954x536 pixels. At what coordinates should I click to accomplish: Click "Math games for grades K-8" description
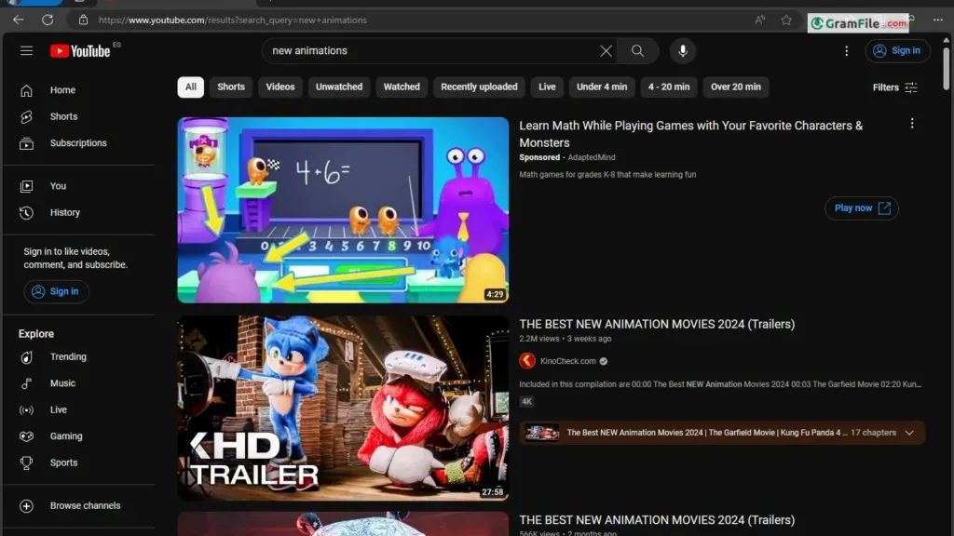point(607,174)
